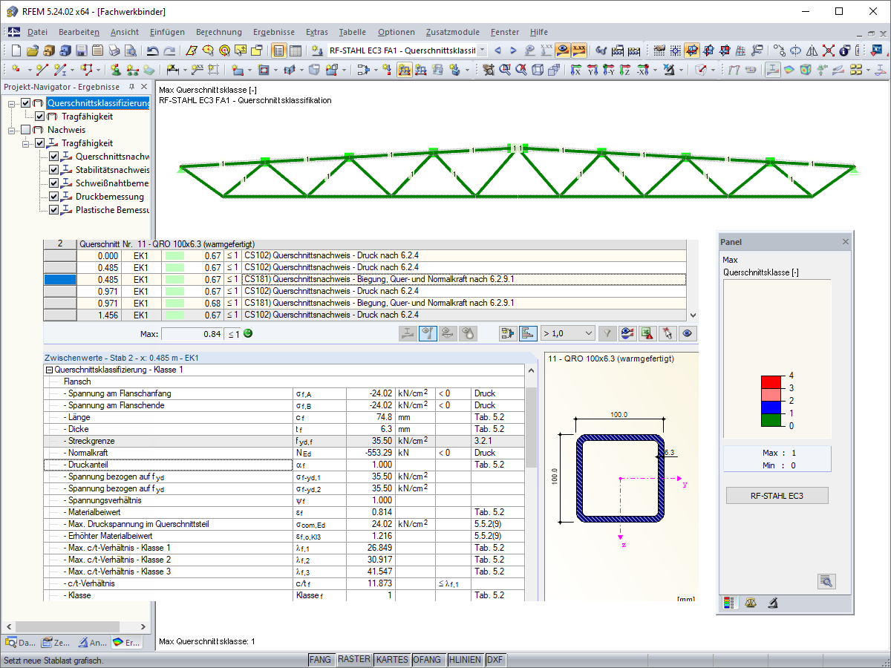Uncheck the Plastische Bemessung checkbox
Viewport: 891px width, 668px height.
click(53, 210)
